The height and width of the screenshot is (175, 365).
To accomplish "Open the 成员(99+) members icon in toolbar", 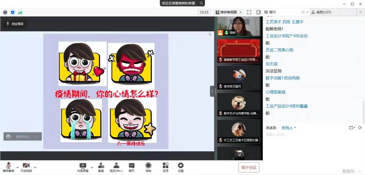I will tap(116, 166).
